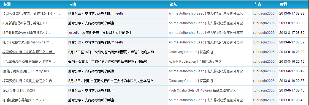This screenshot has width=309, height=105.
Task: Sort by the 时间 column header
Action: click(284, 4)
